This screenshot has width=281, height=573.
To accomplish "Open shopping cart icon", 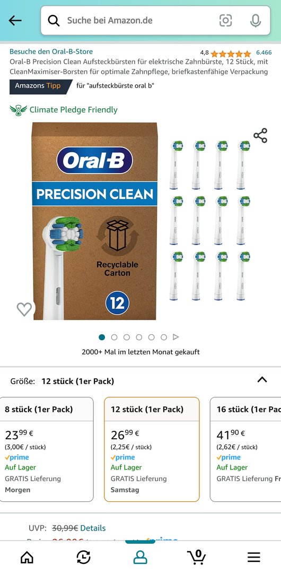I will tap(196, 557).
